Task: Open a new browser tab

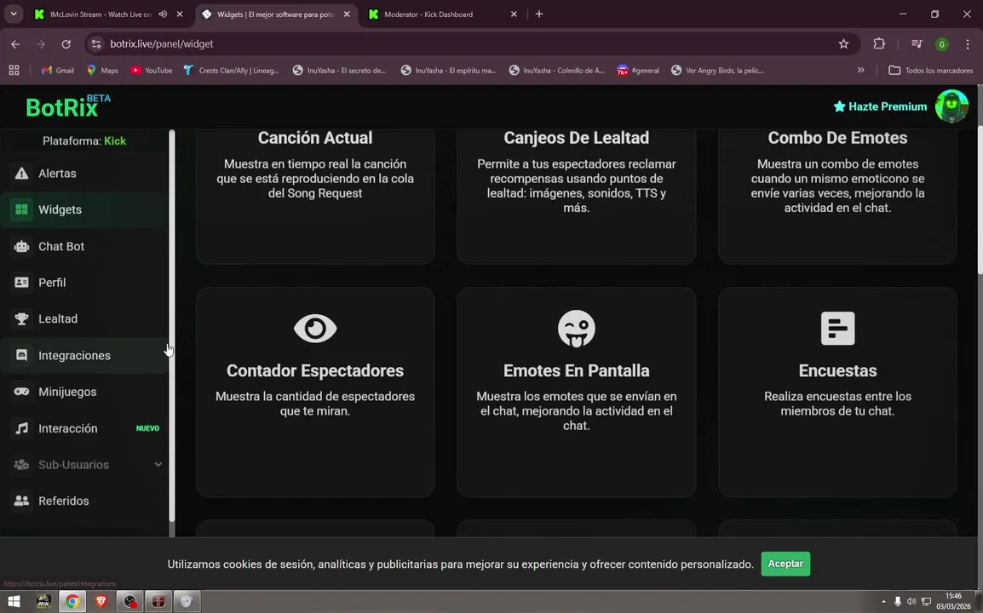Action: [x=539, y=14]
